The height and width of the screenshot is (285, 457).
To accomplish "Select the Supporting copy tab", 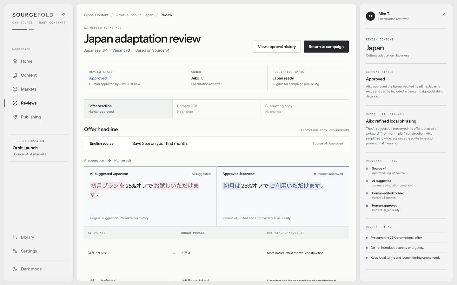I will pos(305,109).
